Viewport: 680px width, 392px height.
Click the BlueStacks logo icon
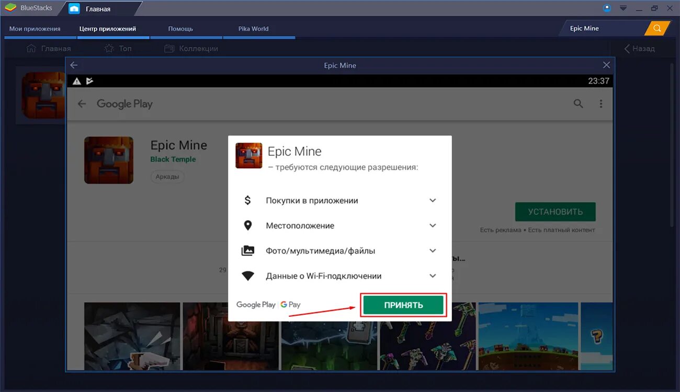point(10,8)
